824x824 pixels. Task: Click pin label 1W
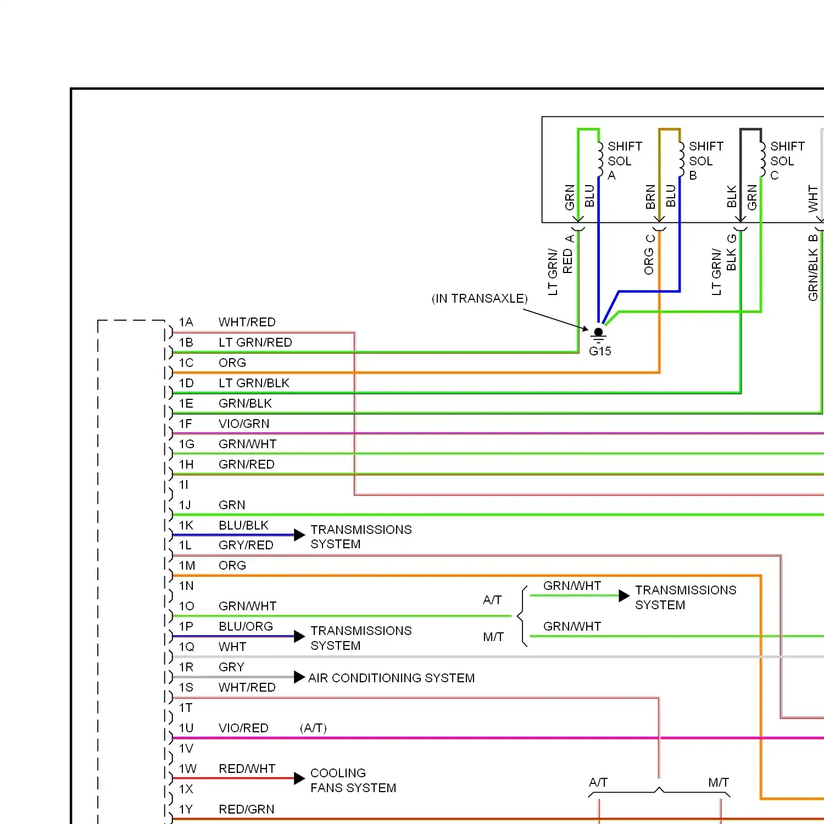[x=188, y=769]
